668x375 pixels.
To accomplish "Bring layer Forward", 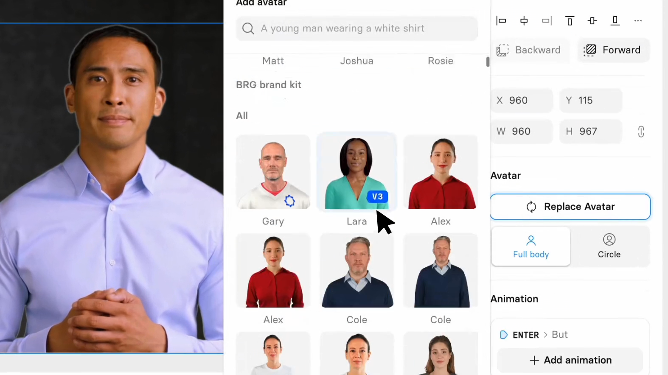I will 613,50.
